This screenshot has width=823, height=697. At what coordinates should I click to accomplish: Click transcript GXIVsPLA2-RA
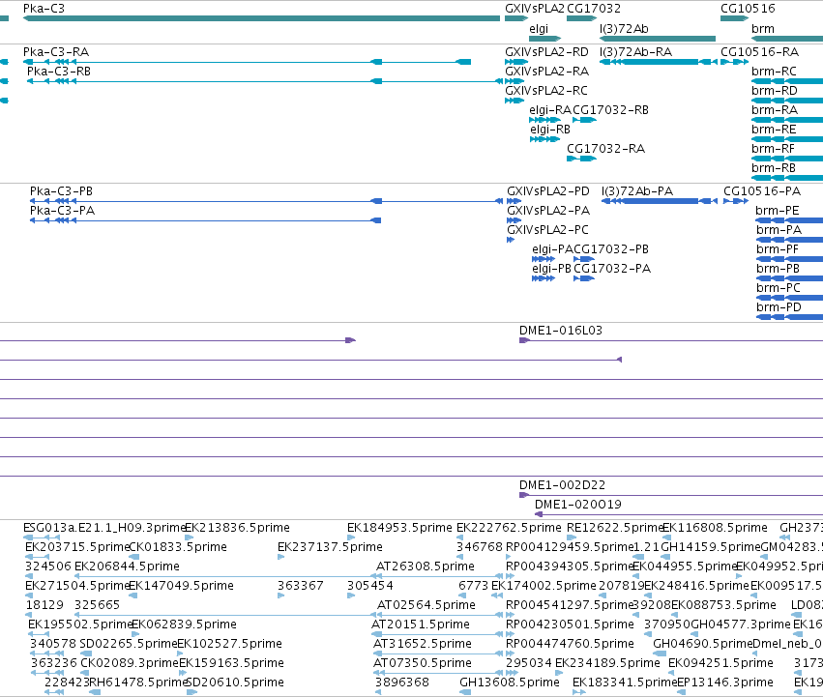(514, 81)
